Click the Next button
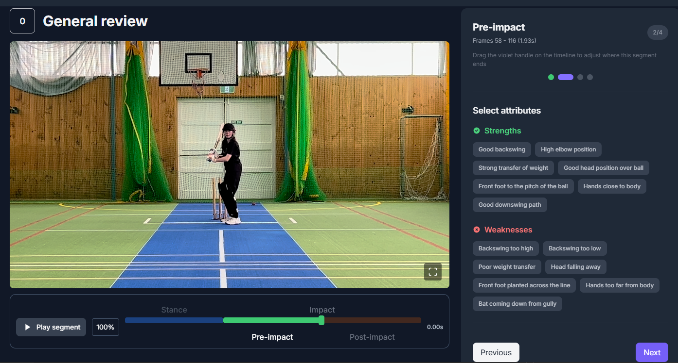 coord(651,352)
